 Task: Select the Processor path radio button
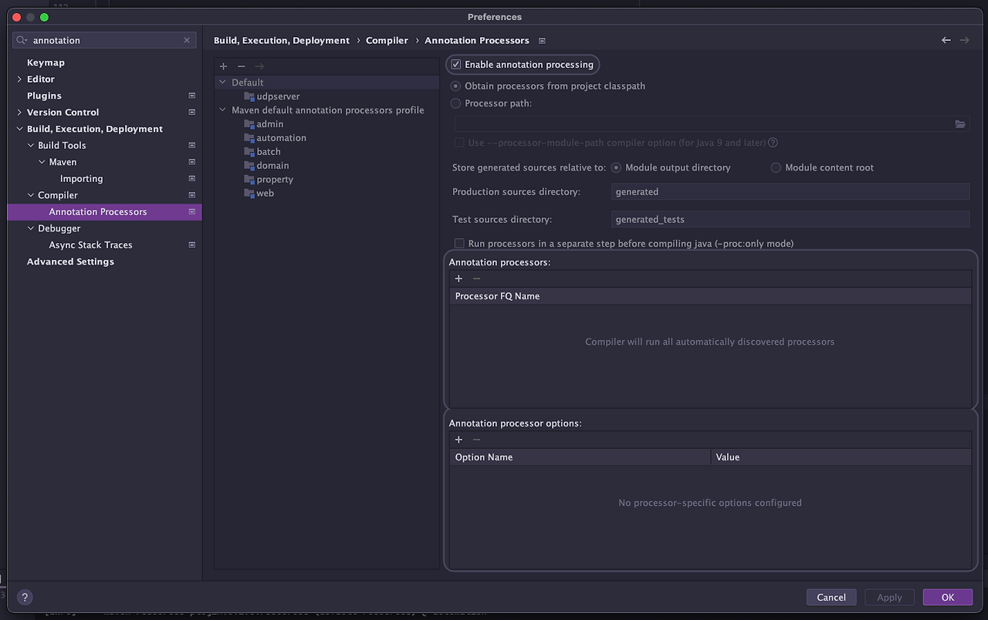[455, 103]
